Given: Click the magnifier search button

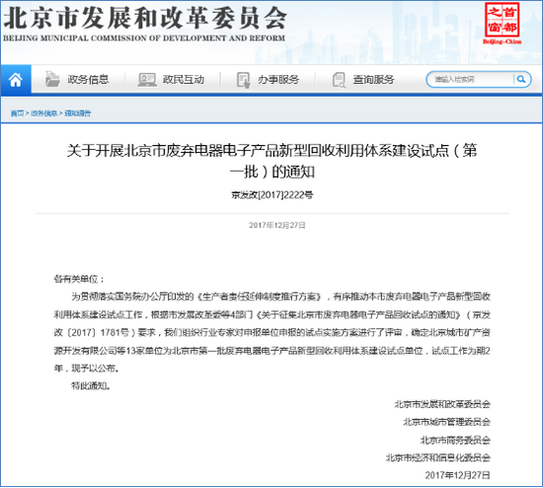Looking at the screenshot, I should [521, 80].
